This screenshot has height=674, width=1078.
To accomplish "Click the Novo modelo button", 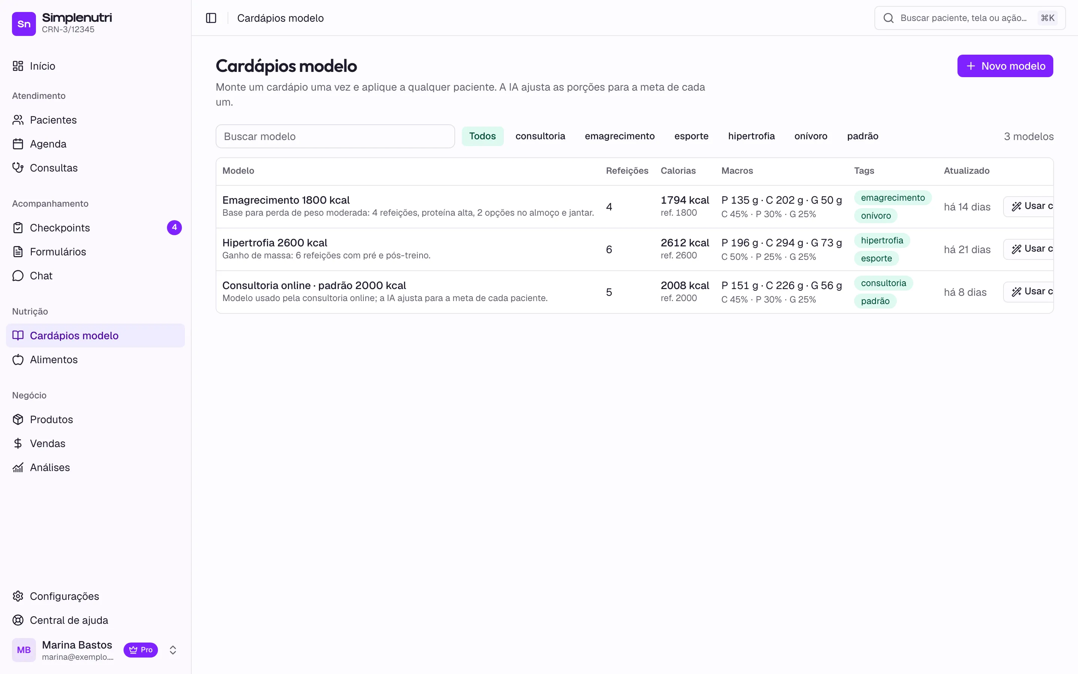I will coord(1005,66).
